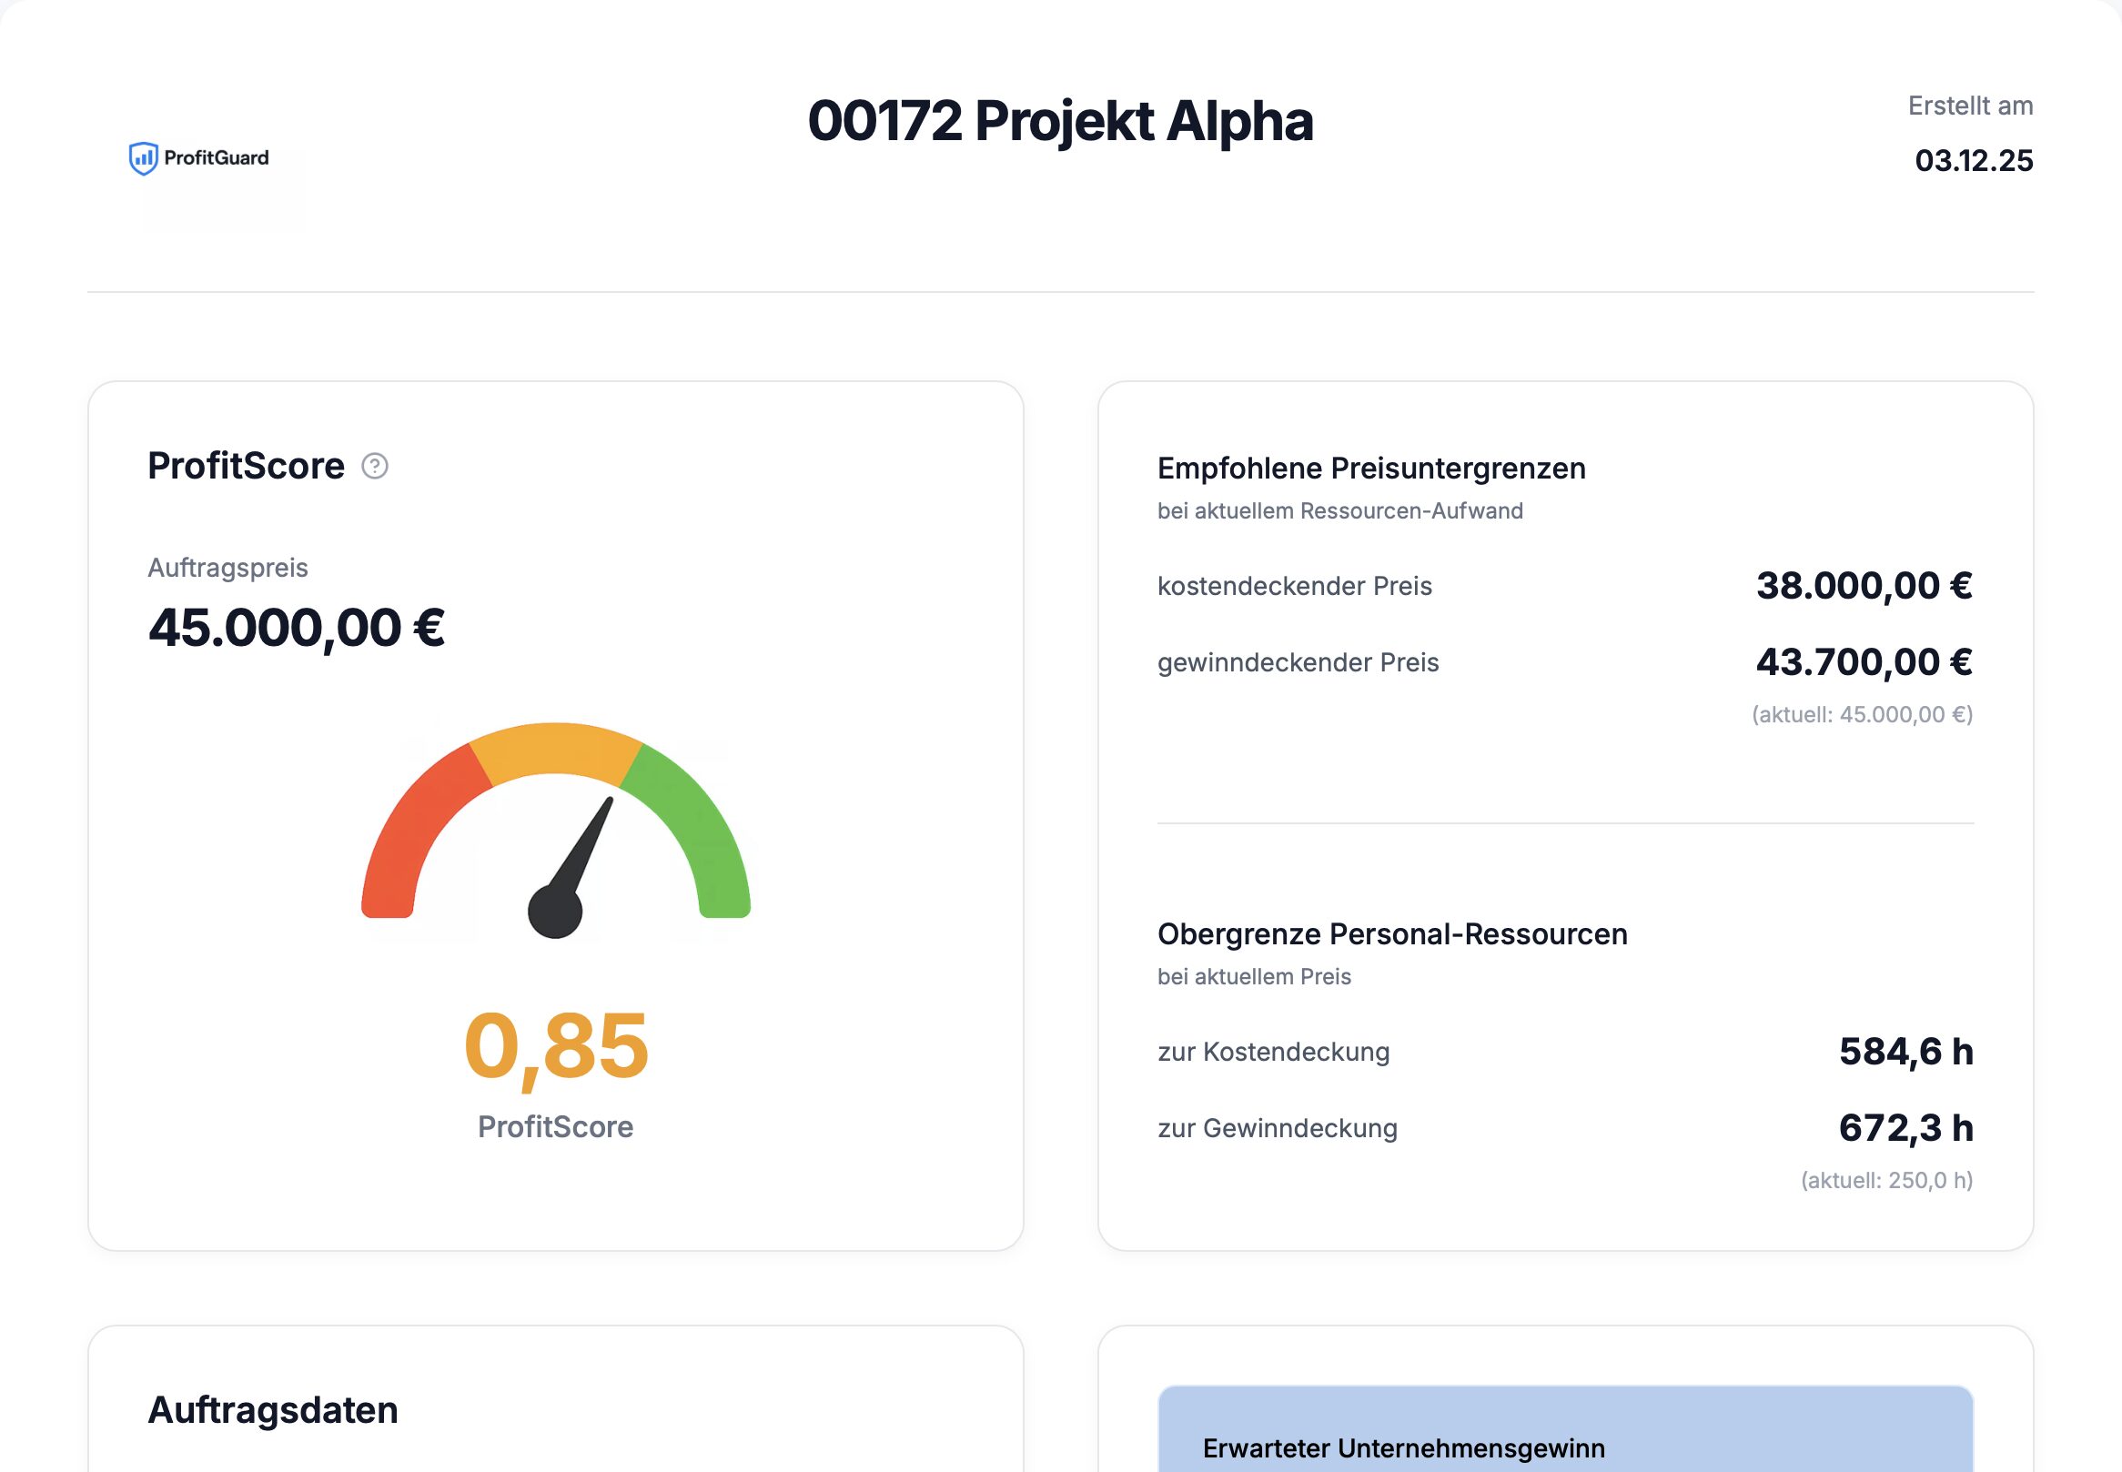Click the ProfitGuard shield logo icon

pyautogui.click(x=143, y=158)
